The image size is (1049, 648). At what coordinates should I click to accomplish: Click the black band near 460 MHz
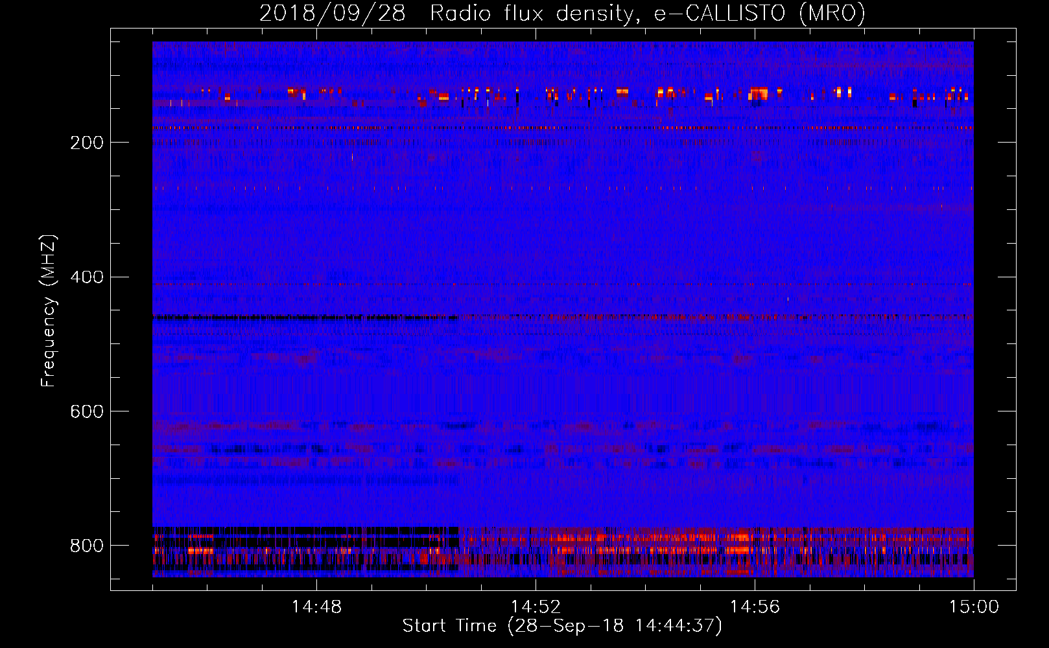coord(305,318)
